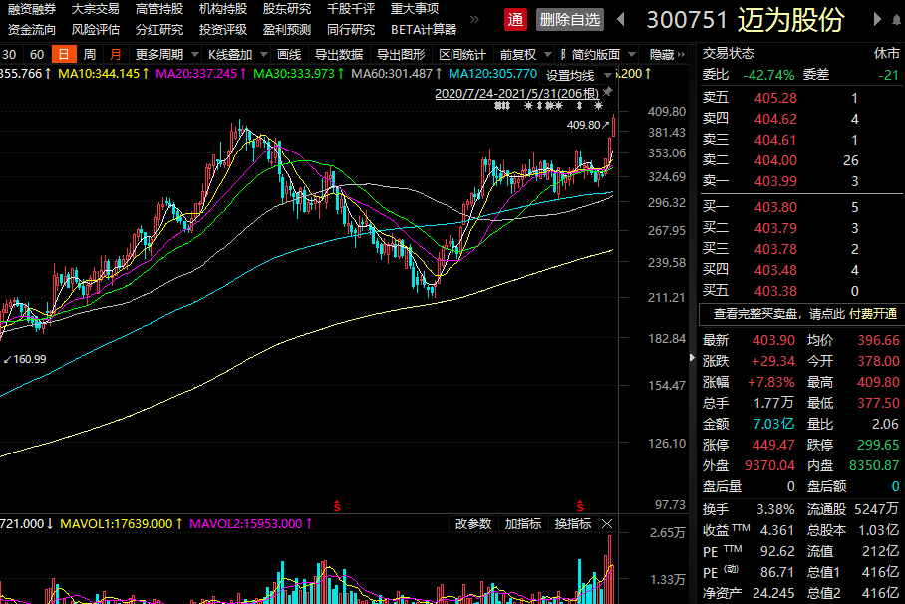905x604 pixels.
Task: Open the 重大事项 tab
Action: click(x=415, y=9)
